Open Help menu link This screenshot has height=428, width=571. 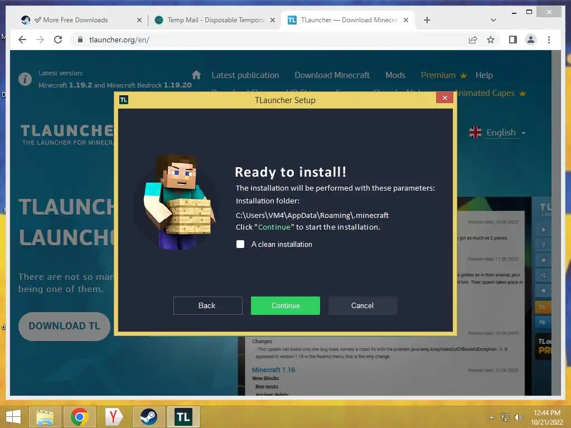[484, 75]
